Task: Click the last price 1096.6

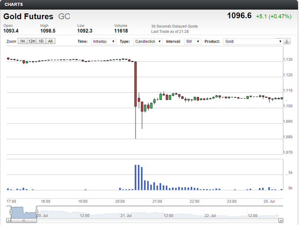Action: 239,15
